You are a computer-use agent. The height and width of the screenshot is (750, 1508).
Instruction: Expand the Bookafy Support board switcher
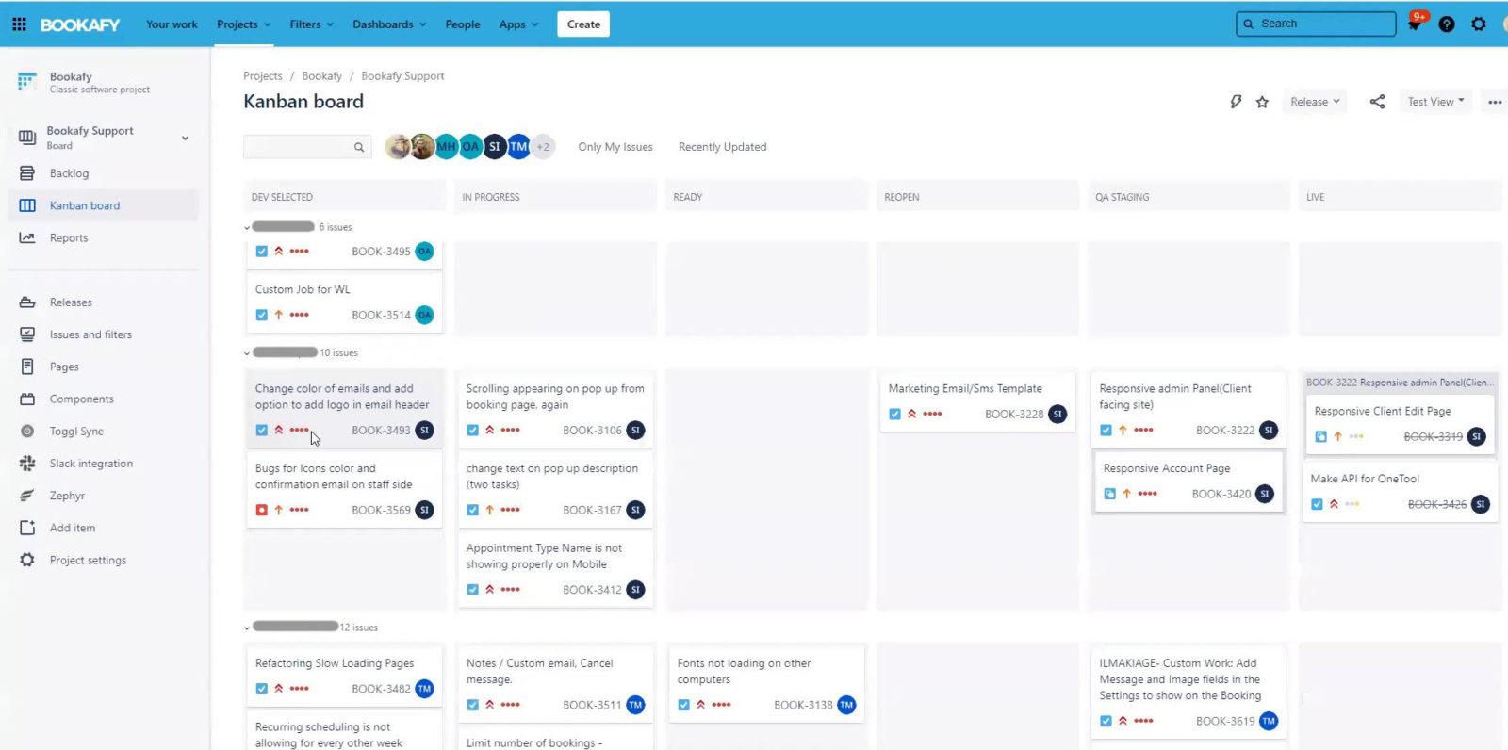(x=186, y=138)
